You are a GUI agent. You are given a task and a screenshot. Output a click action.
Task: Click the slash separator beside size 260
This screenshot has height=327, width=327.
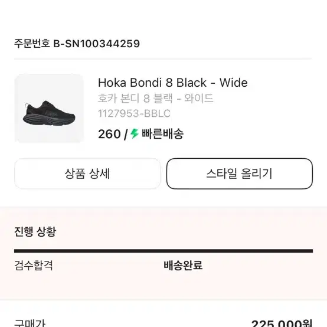click(125, 135)
